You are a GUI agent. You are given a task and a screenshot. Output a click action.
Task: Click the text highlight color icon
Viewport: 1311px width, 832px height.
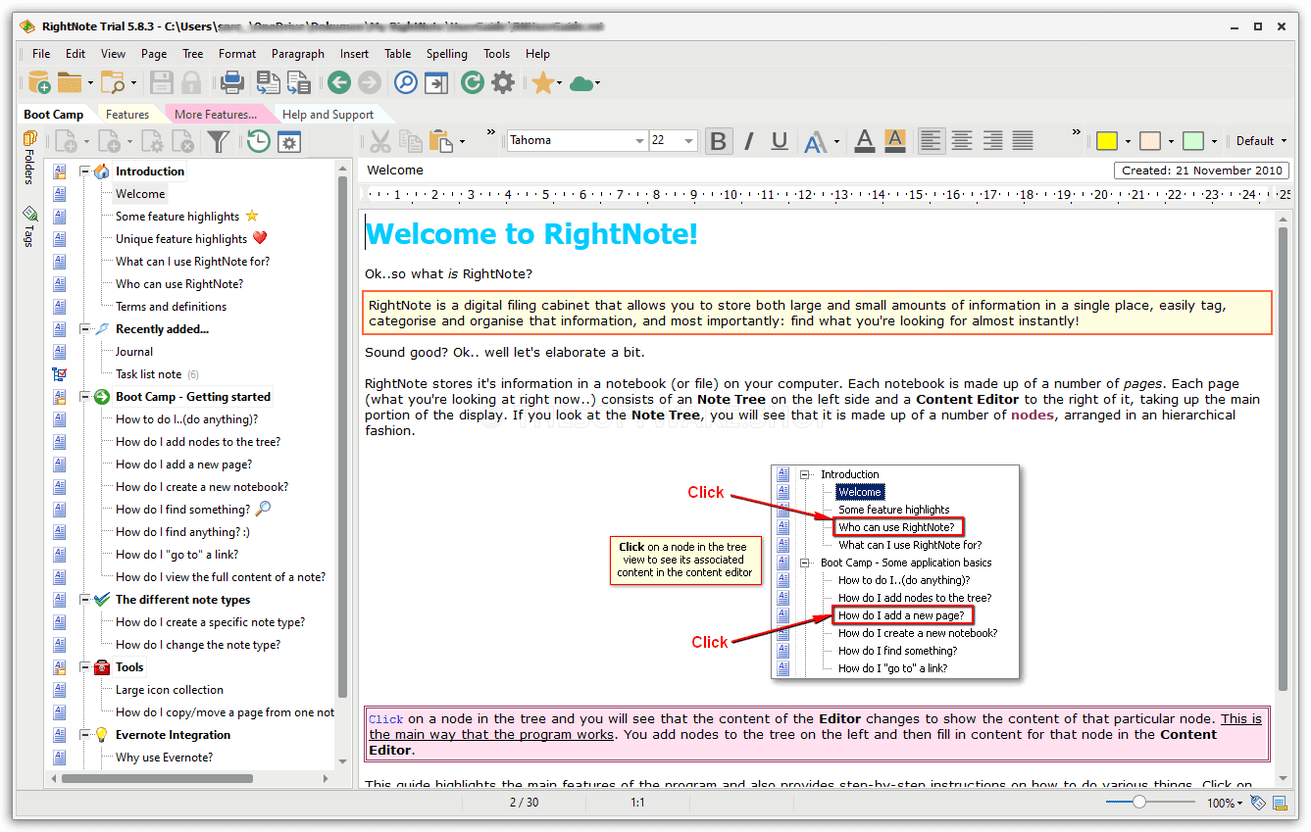coord(895,141)
